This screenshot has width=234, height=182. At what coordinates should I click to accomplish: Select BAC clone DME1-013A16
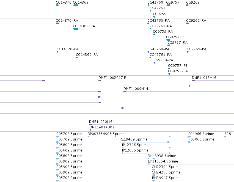click(x=204, y=78)
